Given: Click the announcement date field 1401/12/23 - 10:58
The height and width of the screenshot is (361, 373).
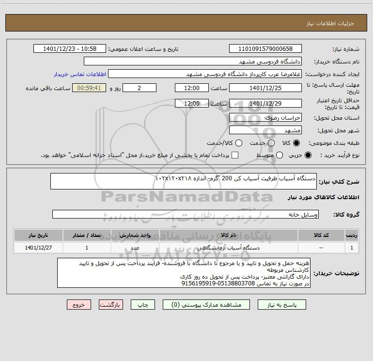Looking at the screenshot, I should click(x=70, y=49).
